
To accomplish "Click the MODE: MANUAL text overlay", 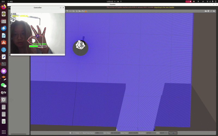I will [x=20, y=16].
